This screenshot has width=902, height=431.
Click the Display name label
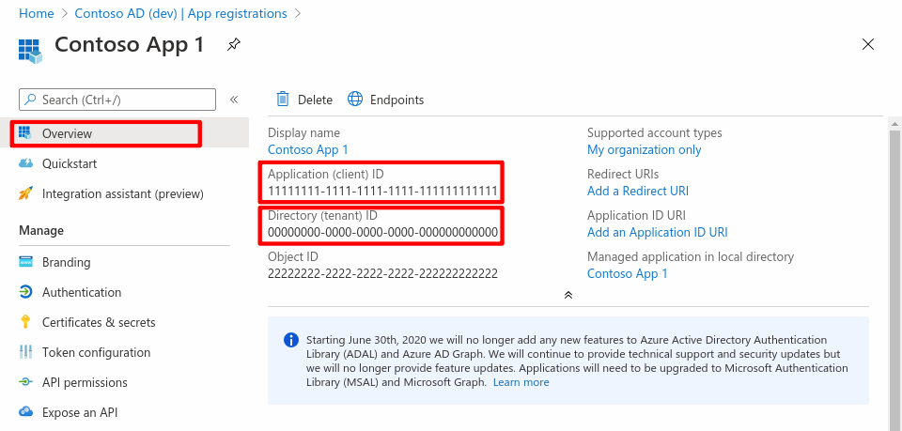303,133
